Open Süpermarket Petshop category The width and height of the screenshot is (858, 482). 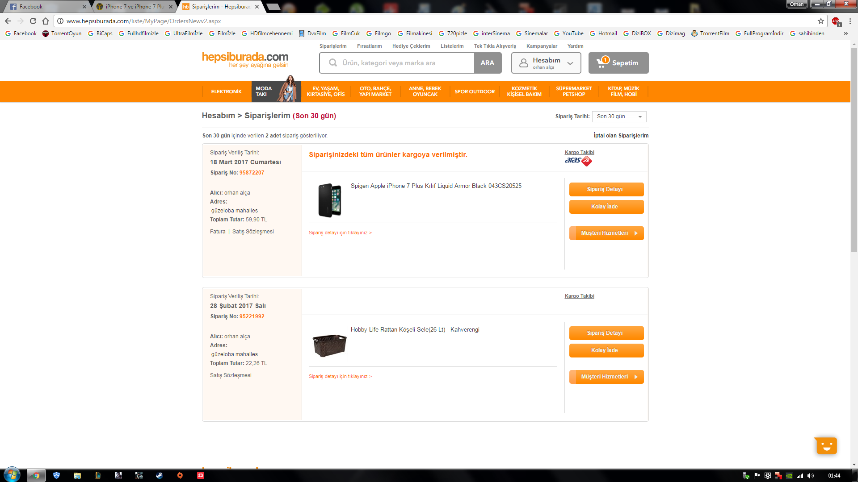click(574, 91)
